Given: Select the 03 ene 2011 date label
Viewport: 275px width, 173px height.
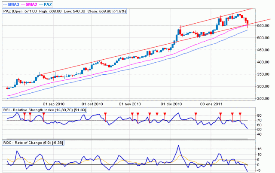Looking at the screenshot, I should [x=211, y=104].
